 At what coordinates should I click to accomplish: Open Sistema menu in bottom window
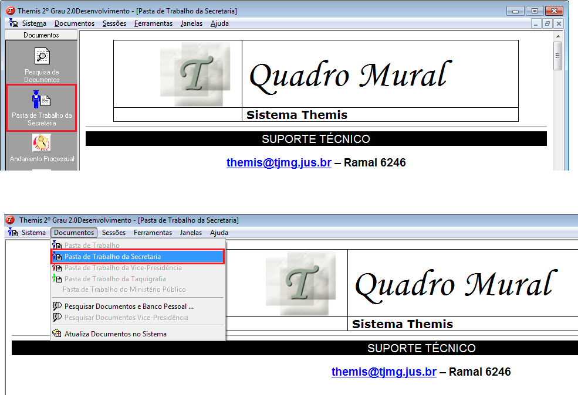(33, 232)
